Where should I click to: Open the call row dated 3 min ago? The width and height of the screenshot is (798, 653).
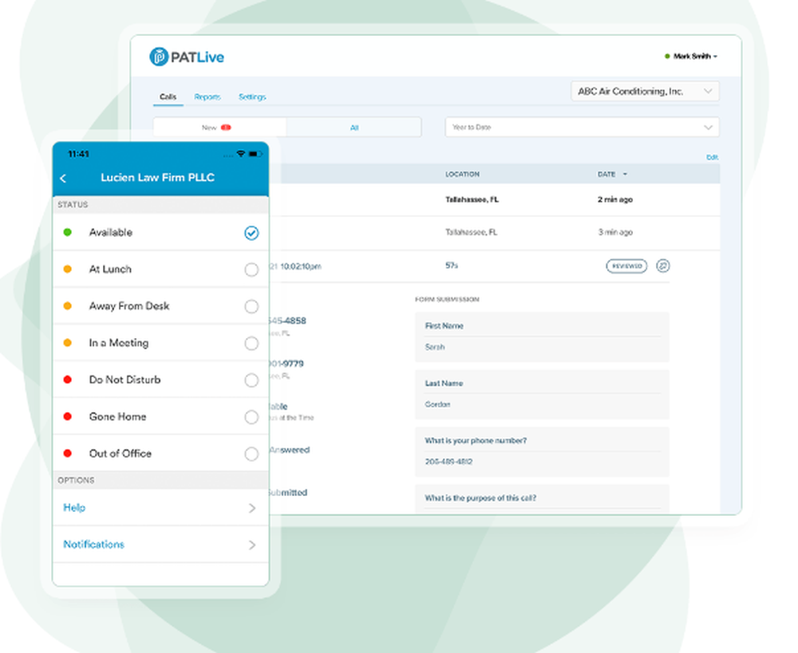pos(494,232)
